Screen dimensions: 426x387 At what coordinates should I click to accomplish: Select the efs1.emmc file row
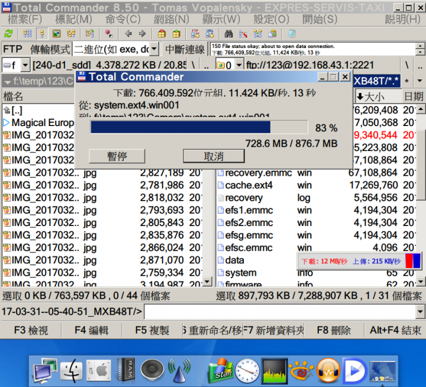[x=316, y=210]
